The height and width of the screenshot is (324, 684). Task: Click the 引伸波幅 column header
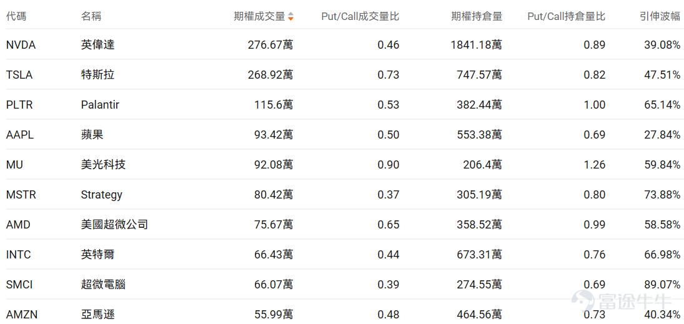[x=660, y=17]
